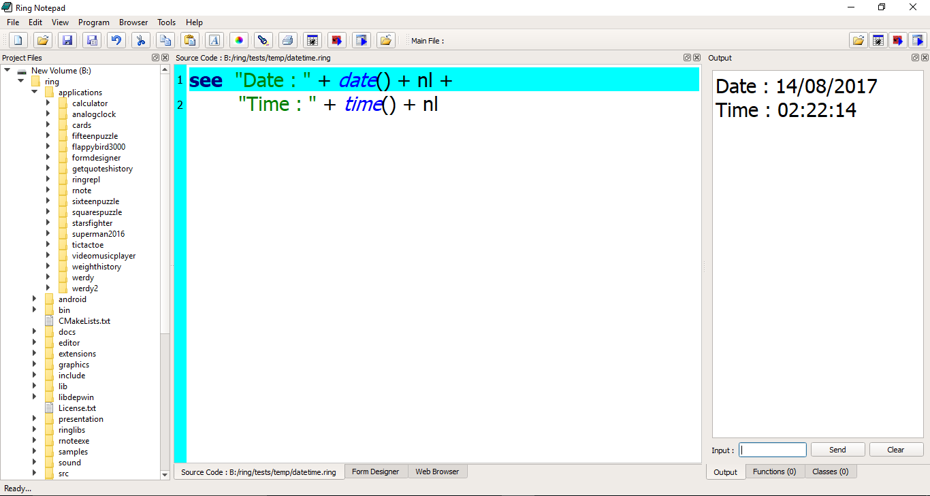Print the source code
This screenshot has width=930, height=496.
pyautogui.click(x=288, y=40)
